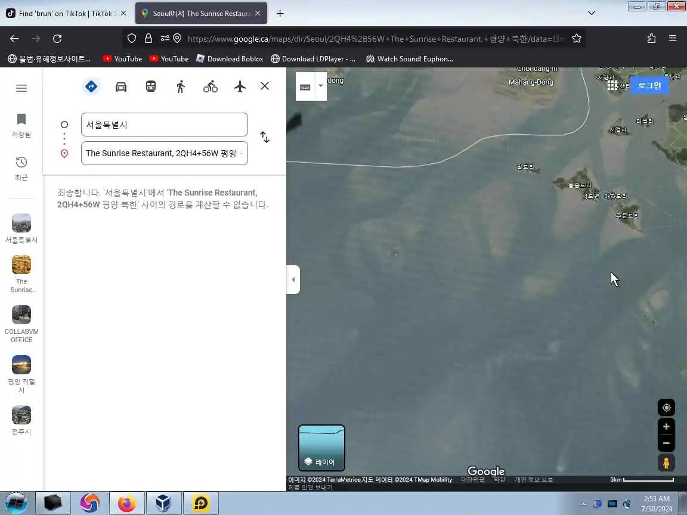Screen dimensions: 687x515
Task: Open Download LDPlayer bookmark
Action: (313, 58)
